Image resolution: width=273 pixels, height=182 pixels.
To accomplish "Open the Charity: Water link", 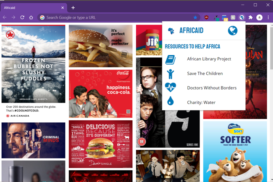I will coord(201,102).
